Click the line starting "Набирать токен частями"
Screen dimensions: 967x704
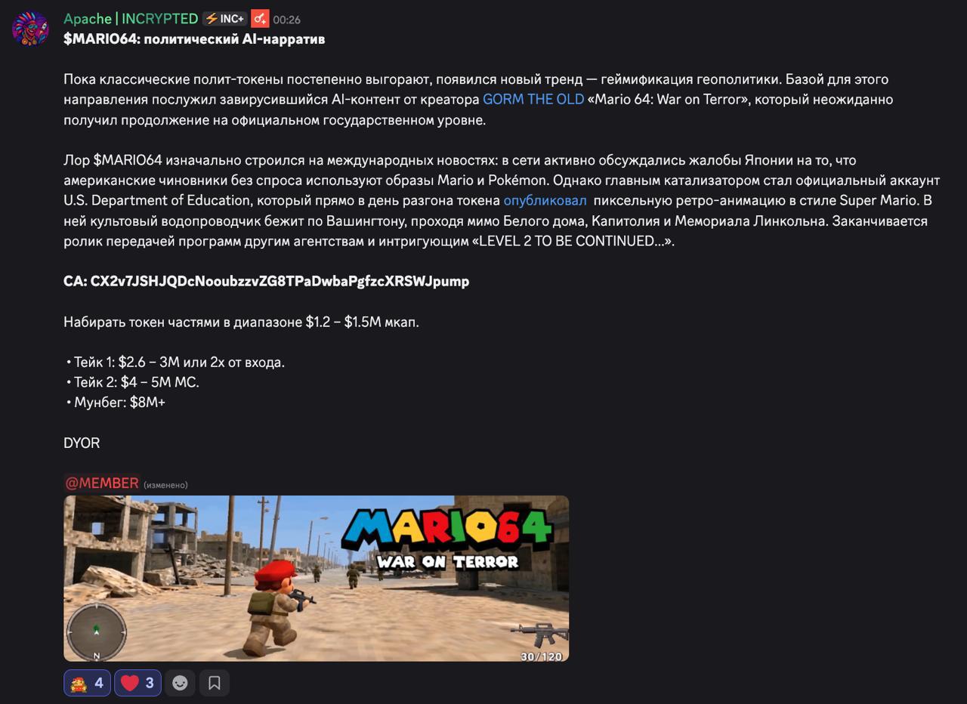(241, 323)
